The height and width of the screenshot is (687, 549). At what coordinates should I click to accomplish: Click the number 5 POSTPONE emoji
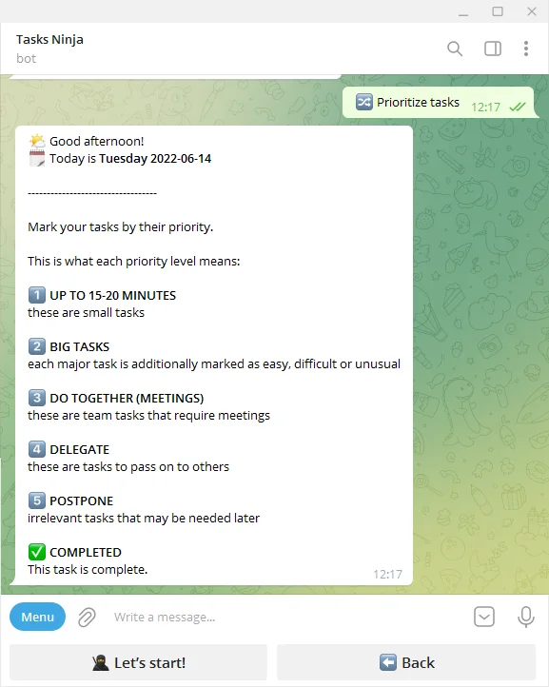pyautogui.click(x=37, y=501)
